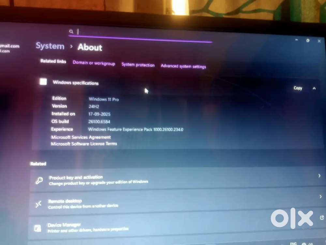Open Domain or workgroup link

[94, 63]
